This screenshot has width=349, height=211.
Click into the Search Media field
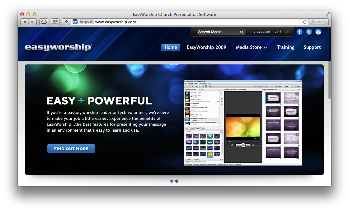point(217,32)
